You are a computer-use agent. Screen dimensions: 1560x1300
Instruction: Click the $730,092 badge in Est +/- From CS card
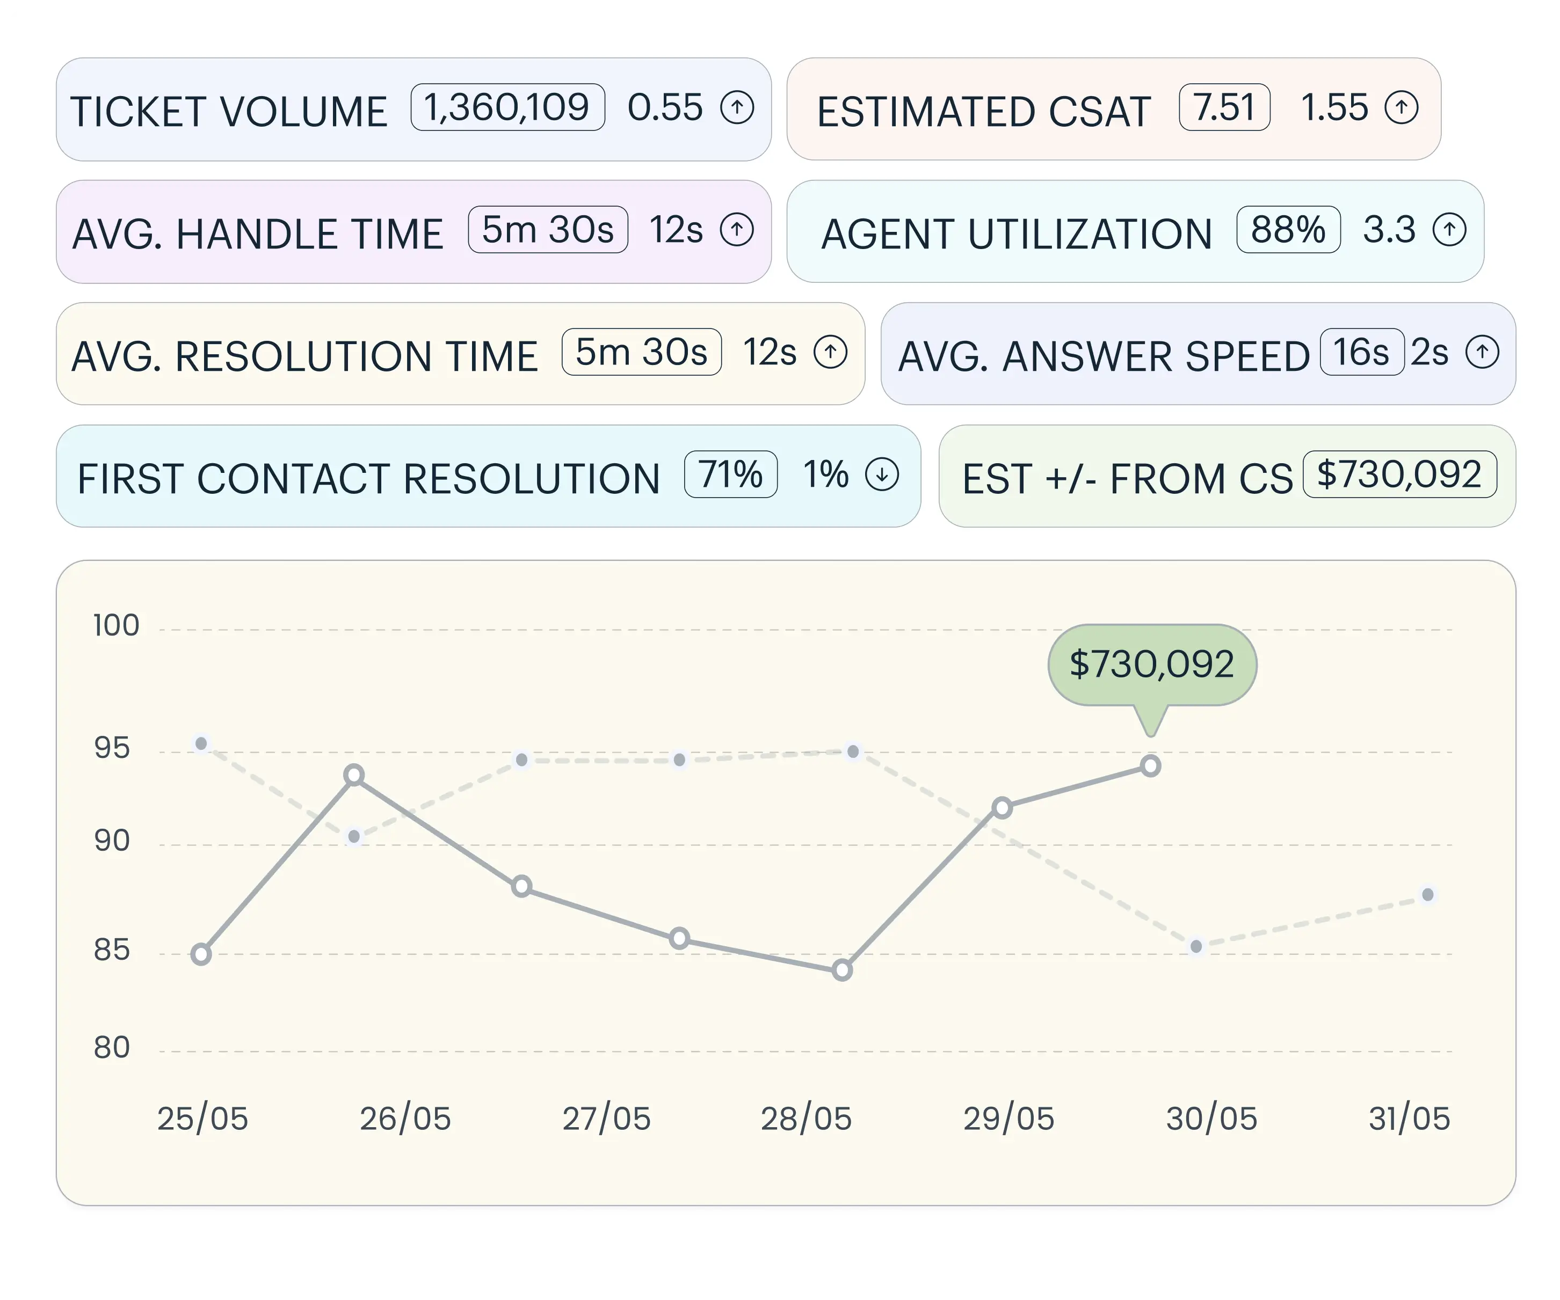click(1399, 474)
